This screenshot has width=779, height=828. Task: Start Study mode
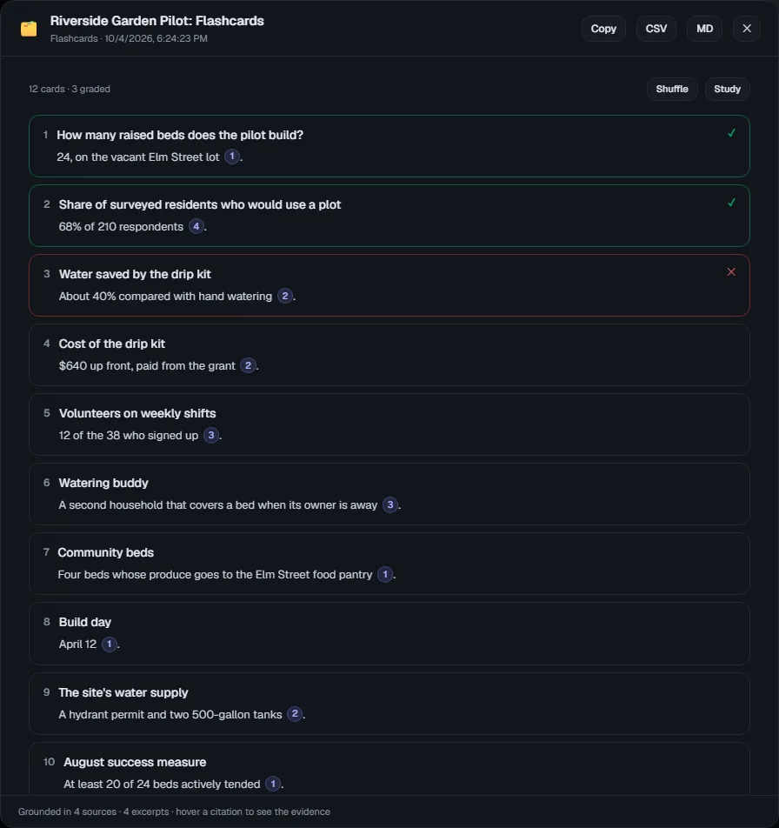tap(728, 89)
